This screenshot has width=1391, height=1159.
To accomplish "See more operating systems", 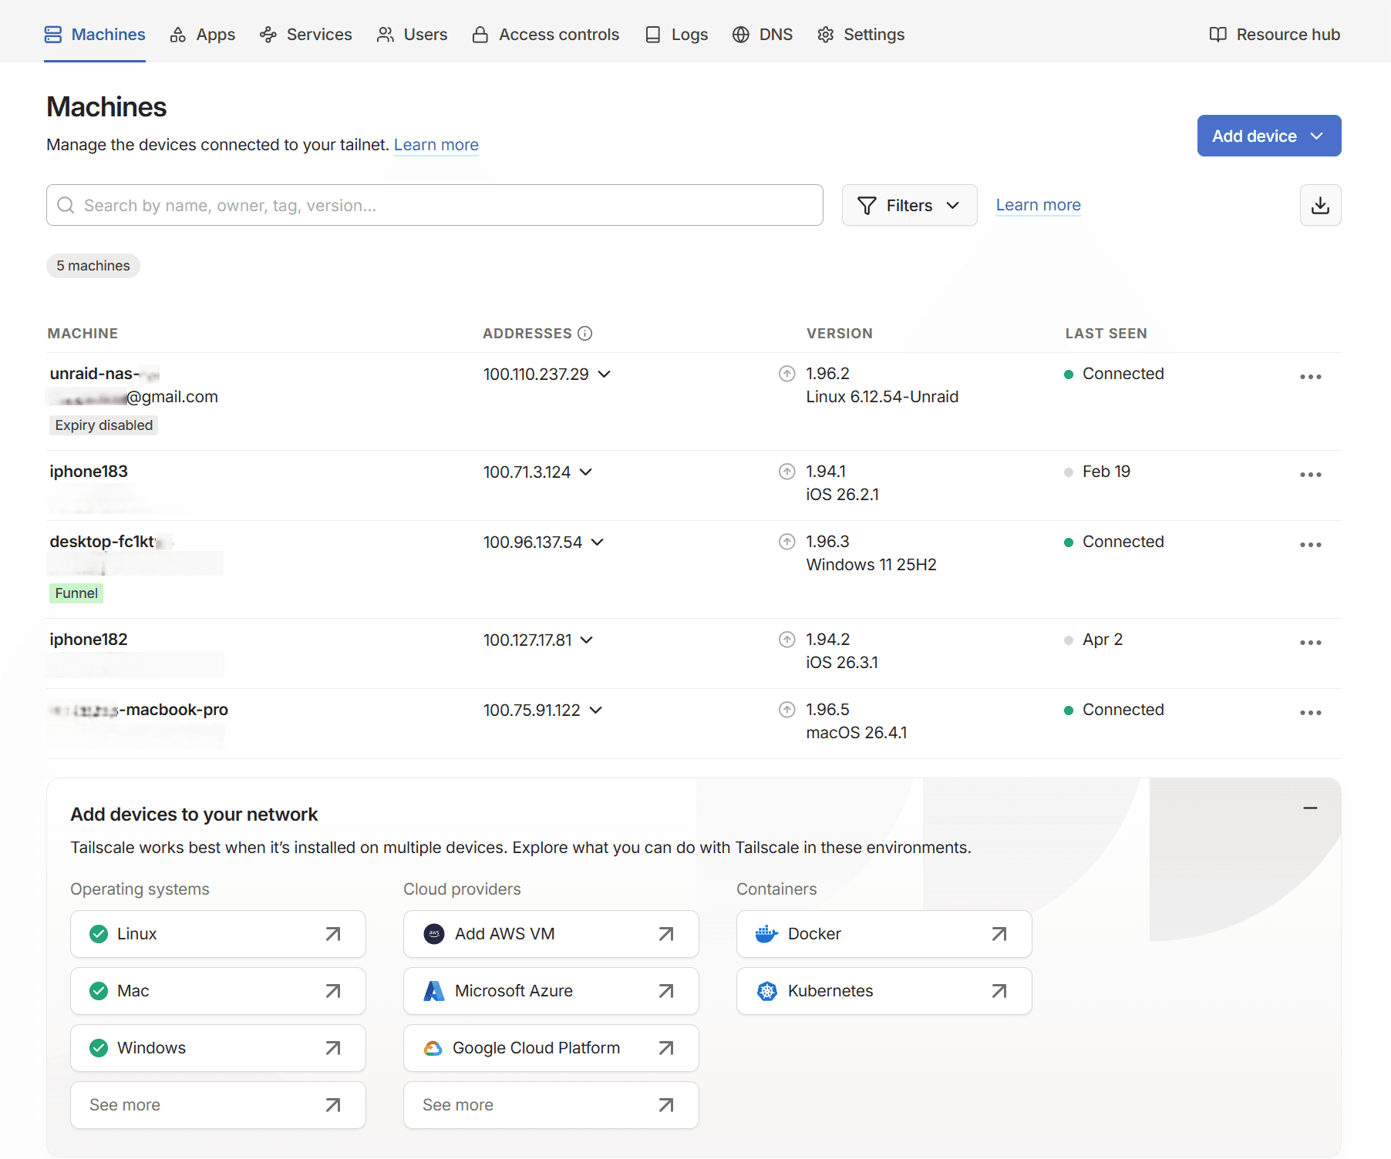I will [x=218, y=1105].
